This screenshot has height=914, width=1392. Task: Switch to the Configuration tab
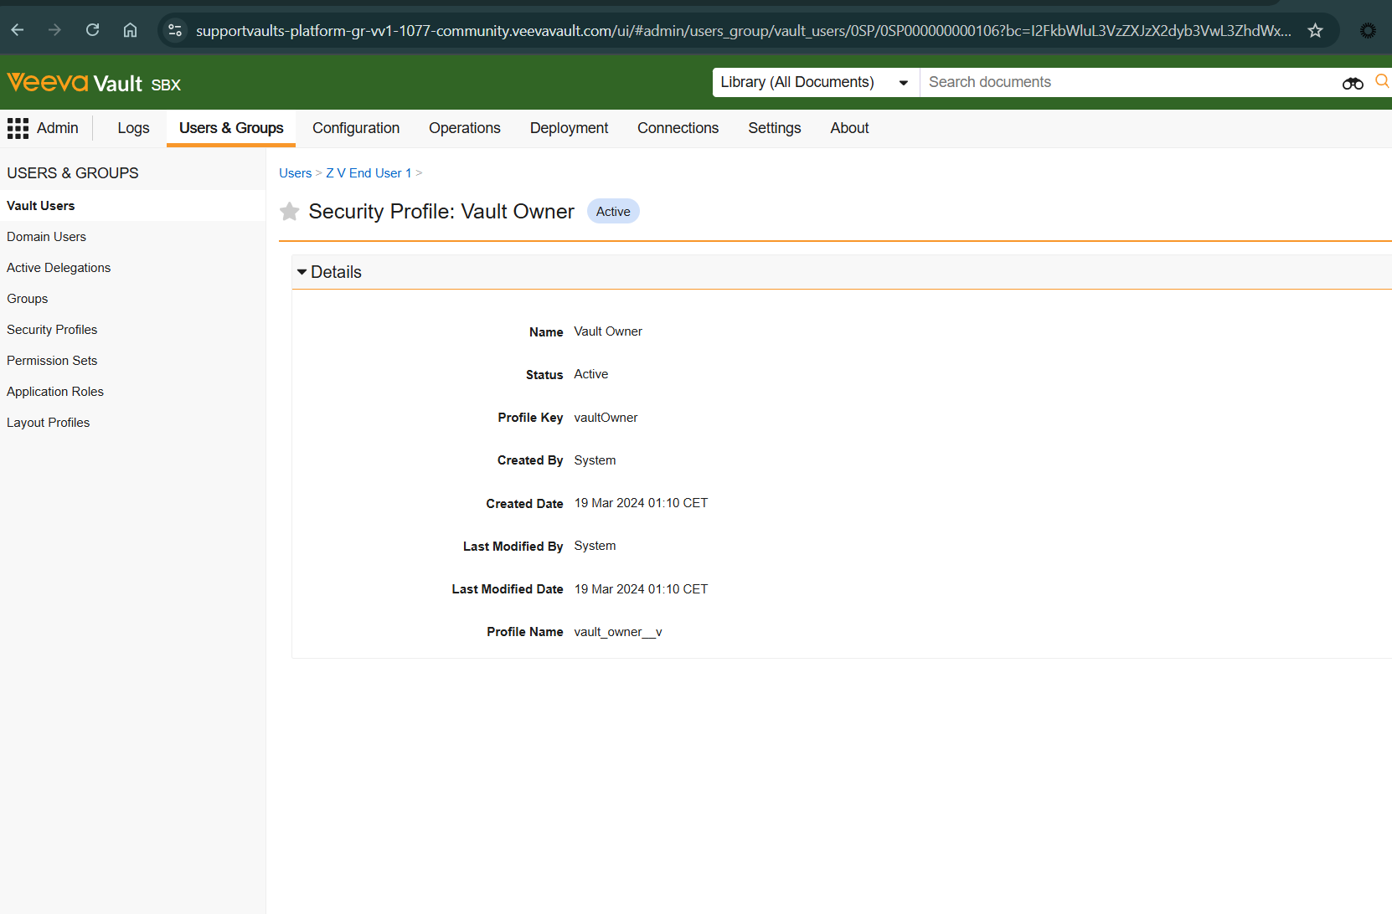tap(356, 128)
